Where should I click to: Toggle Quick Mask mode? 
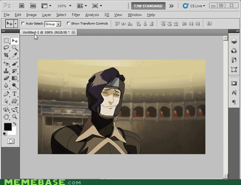pyautogui.click(x=11, y=141)
